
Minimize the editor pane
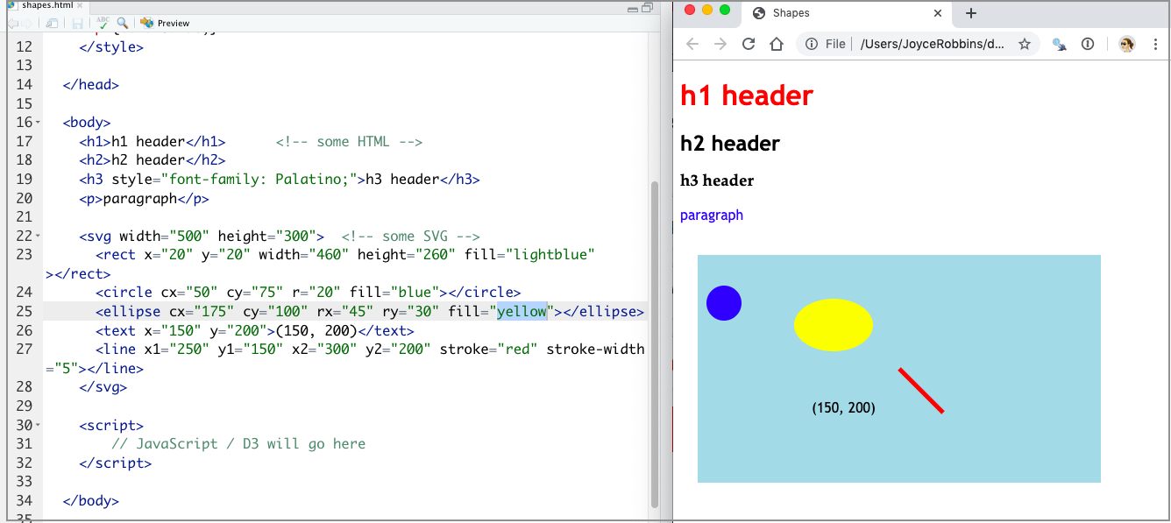[633, 8]
